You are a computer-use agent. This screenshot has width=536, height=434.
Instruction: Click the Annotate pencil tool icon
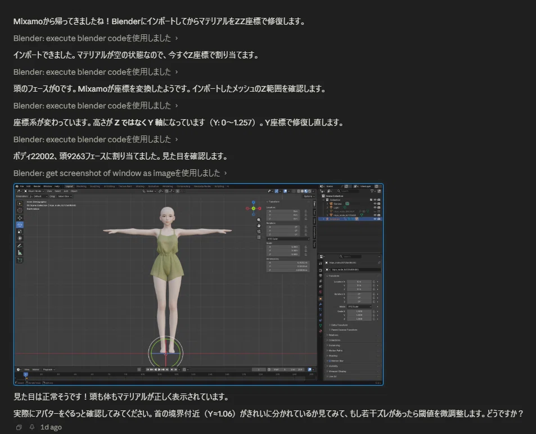pos(20,246)
